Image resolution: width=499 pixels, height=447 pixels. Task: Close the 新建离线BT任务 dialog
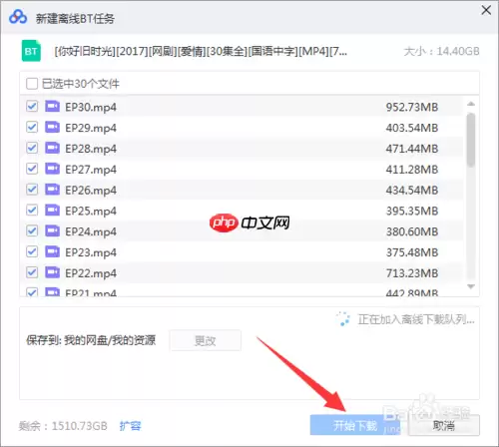point(486,10)
